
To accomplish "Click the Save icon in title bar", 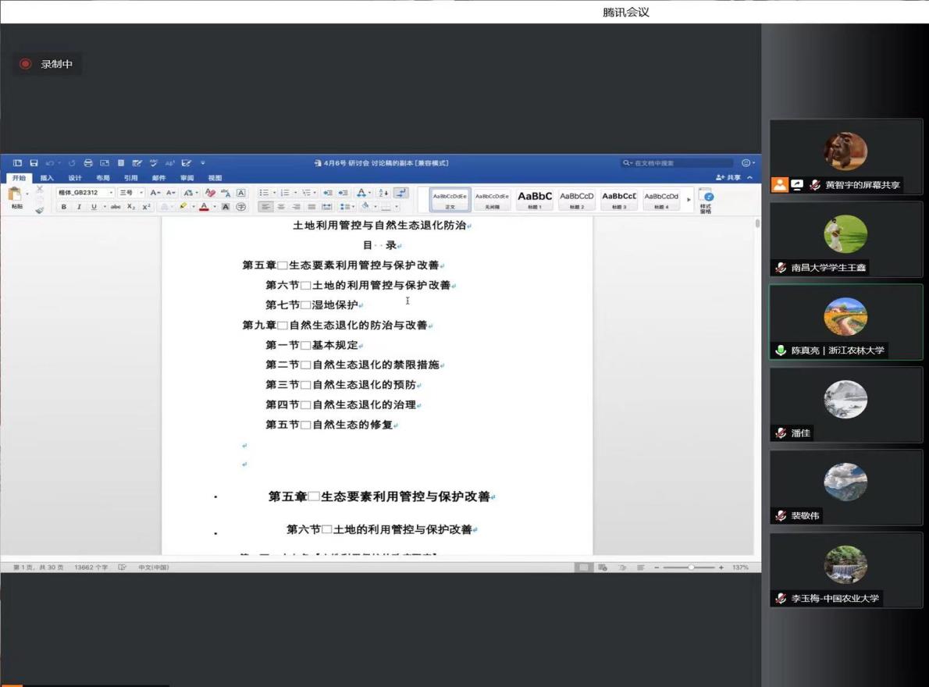I will [x=34, y=163].
